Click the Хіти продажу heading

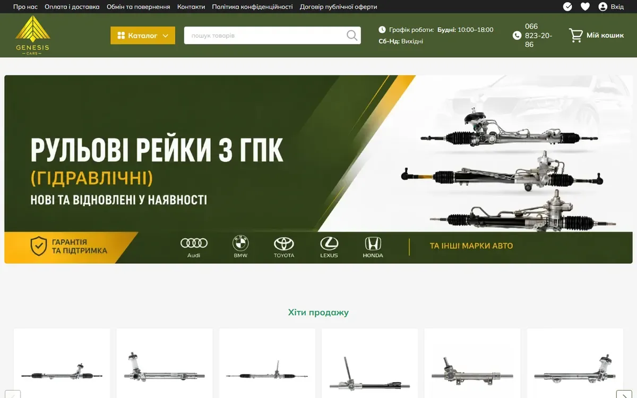click(318, 312)
